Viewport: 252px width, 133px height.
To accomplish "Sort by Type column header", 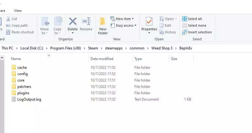I will click(138, 59).
